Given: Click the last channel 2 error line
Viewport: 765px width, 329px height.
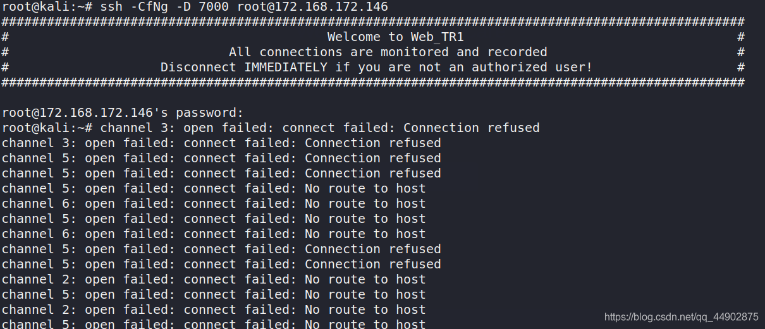Looking at the screenshot, I should (214, 310).
